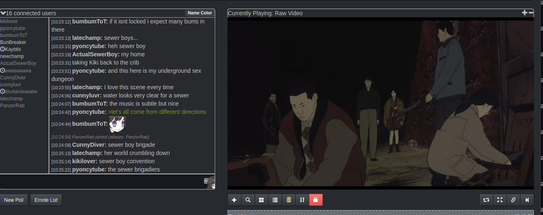Image resolution: width=543 pixels, height=215 pixels.
Task: Select user kikilover in user list
Action: point(9,21)
